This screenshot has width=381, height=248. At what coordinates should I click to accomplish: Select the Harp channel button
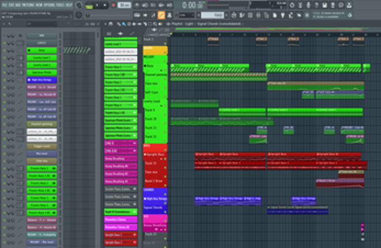coord(42,51)
